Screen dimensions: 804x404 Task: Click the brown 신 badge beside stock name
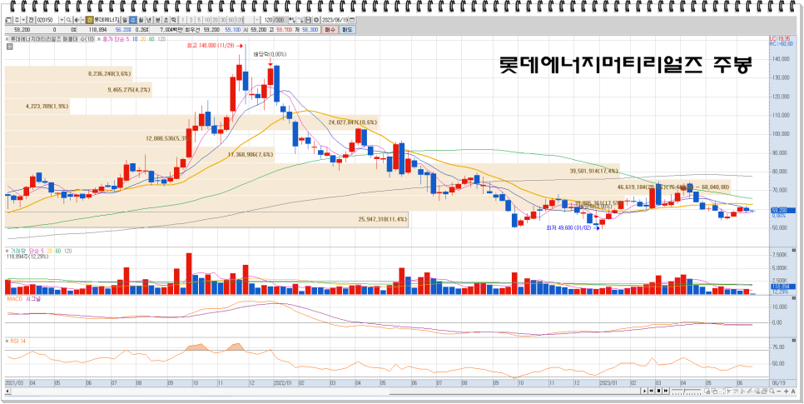coord(90,20)
